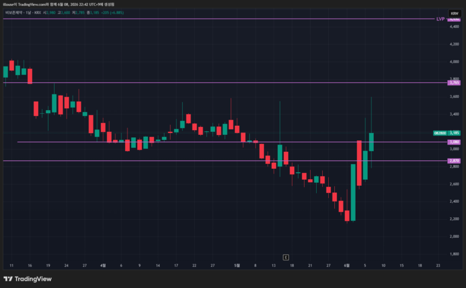Click the +205 (+6.88%) change value
The image size is (466, 288).
[112, 13]
